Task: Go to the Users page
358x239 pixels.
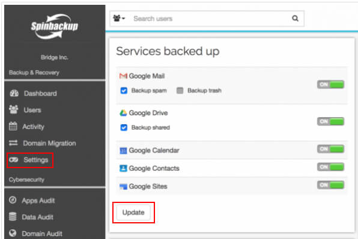Action: point(32,110)
